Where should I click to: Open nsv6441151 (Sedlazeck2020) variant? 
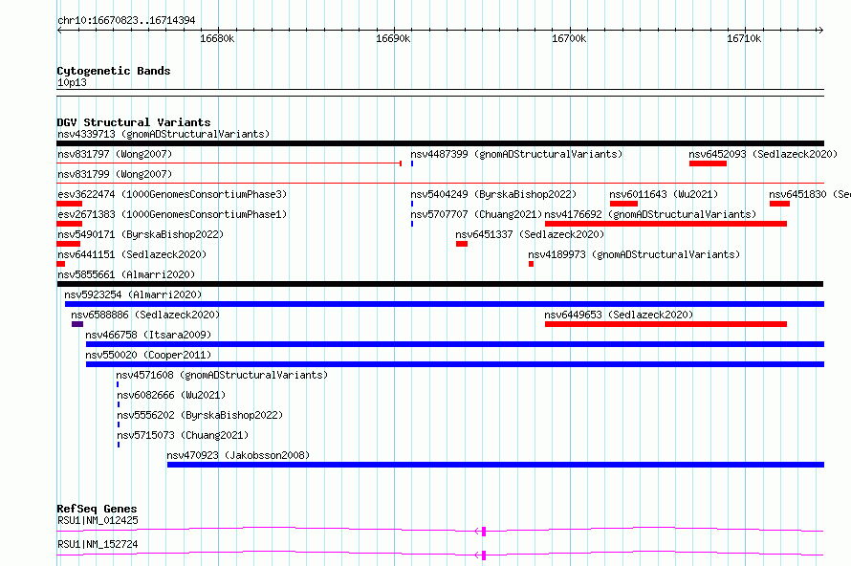[x=132, y=254]
